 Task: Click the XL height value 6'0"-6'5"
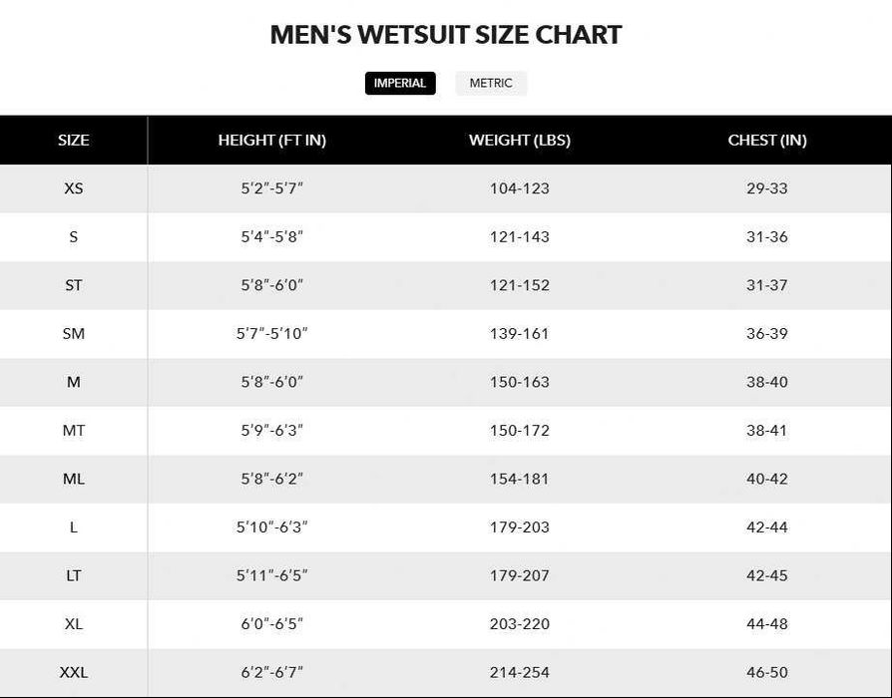[272, 624]
